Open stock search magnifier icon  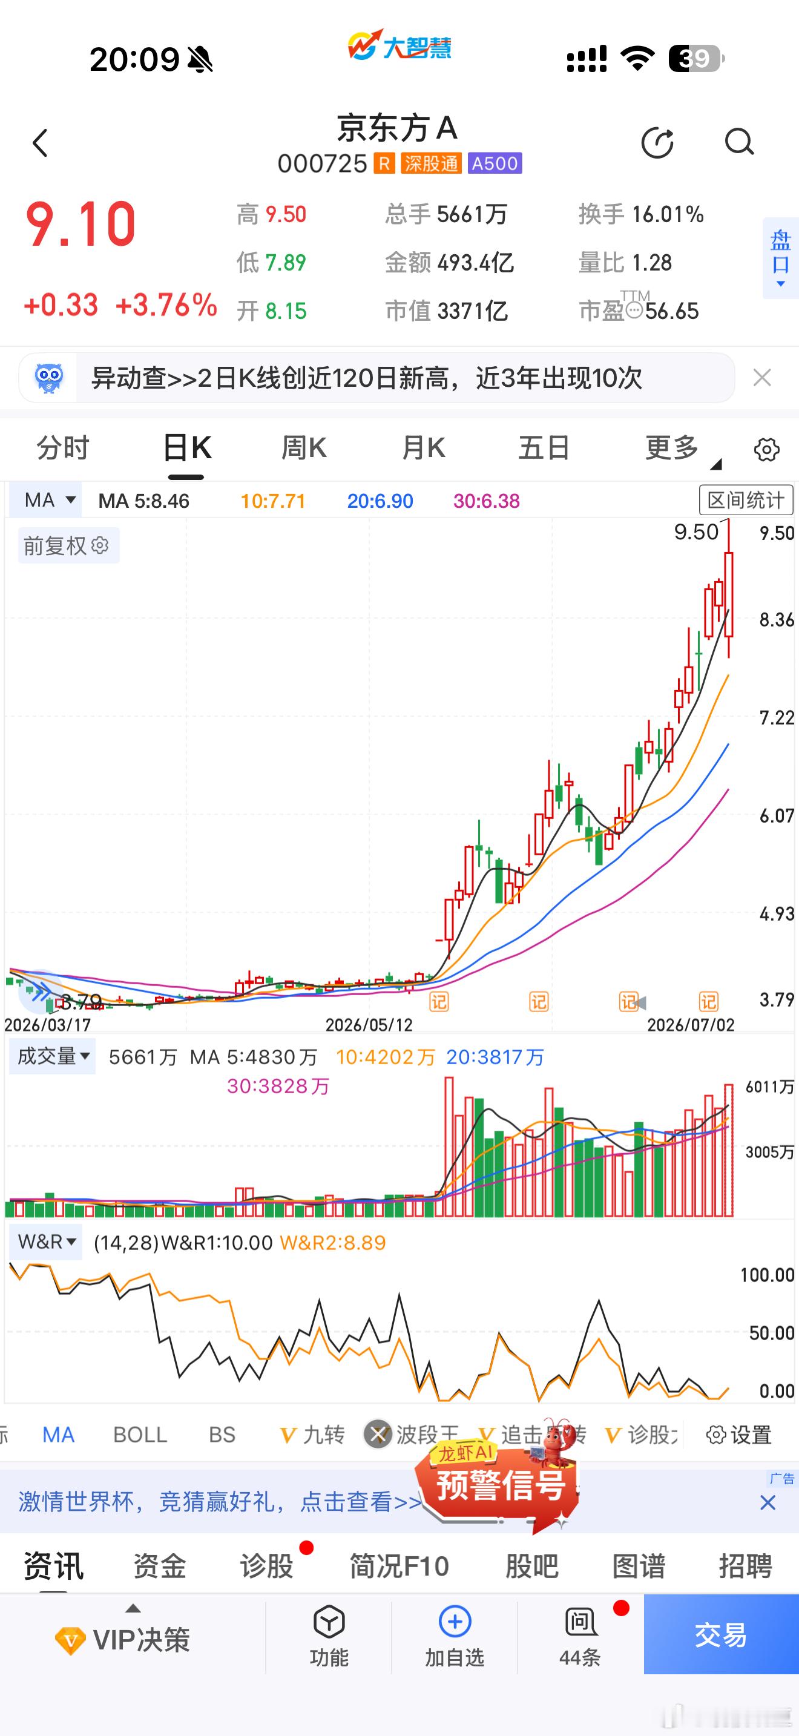739,142
